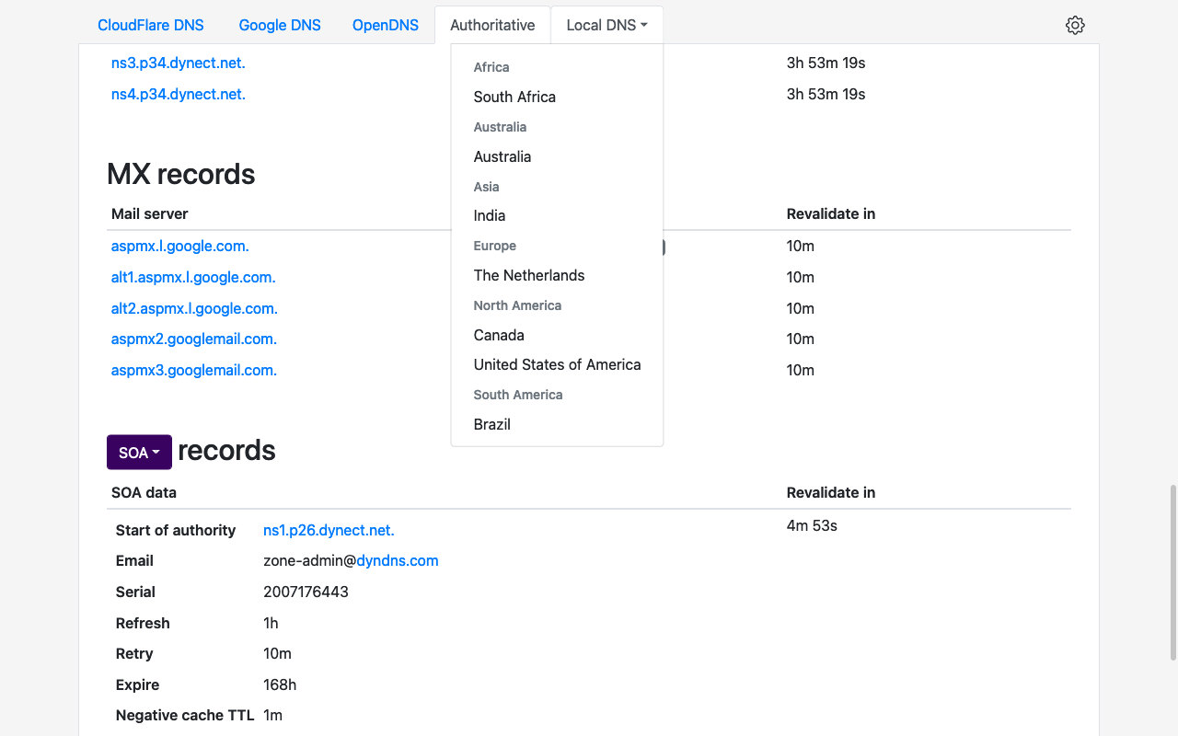This screenshot has height=736, width=1178.
Task: Open the alt2.aspmx.l.google.com link
Action: [x=193, y=308]
